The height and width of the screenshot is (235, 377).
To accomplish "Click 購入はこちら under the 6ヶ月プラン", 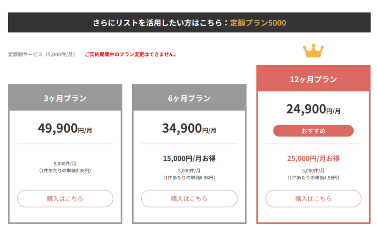I will click(189, 199).
